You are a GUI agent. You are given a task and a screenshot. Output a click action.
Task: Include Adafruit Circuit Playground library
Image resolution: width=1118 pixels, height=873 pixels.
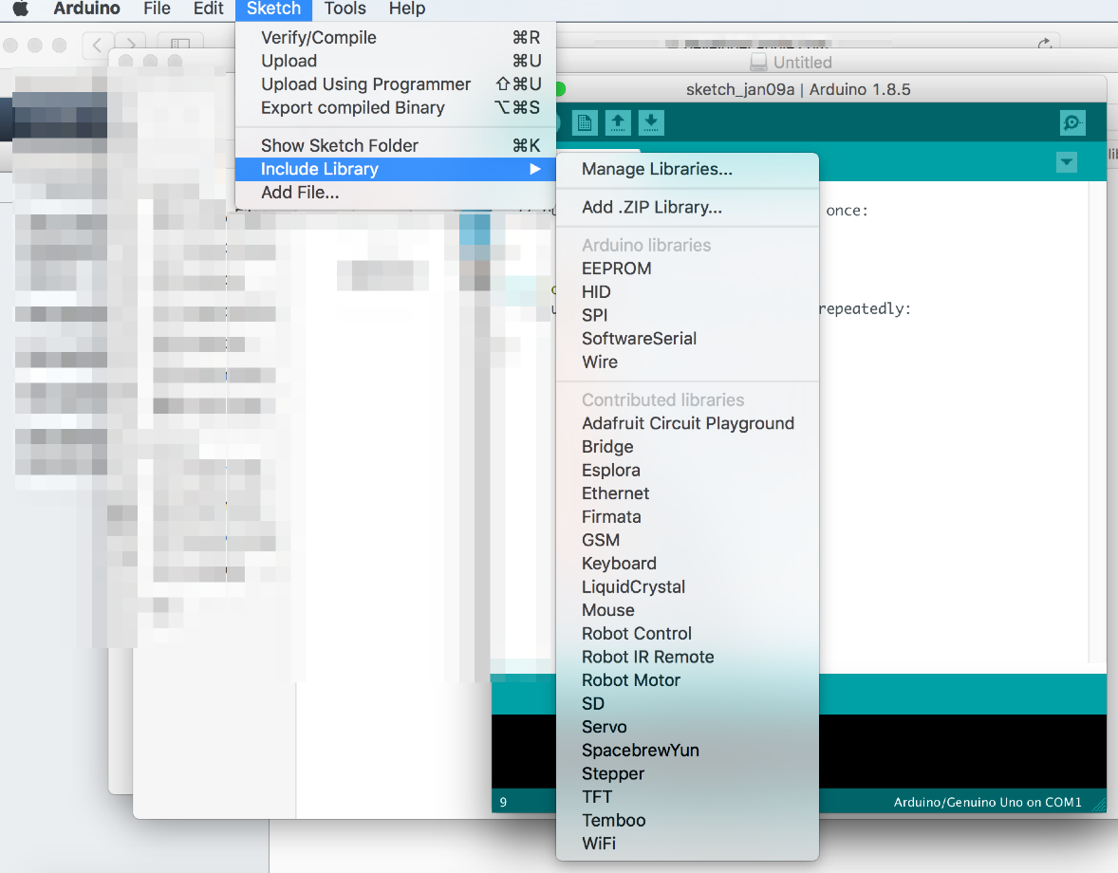pos(687,423)
